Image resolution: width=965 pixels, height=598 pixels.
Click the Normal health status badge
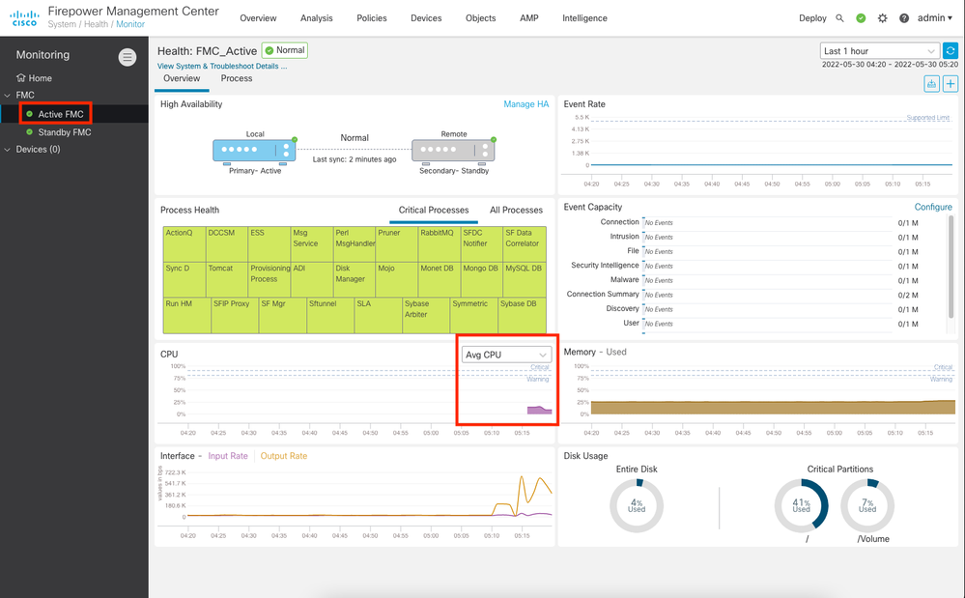point(284,50)
